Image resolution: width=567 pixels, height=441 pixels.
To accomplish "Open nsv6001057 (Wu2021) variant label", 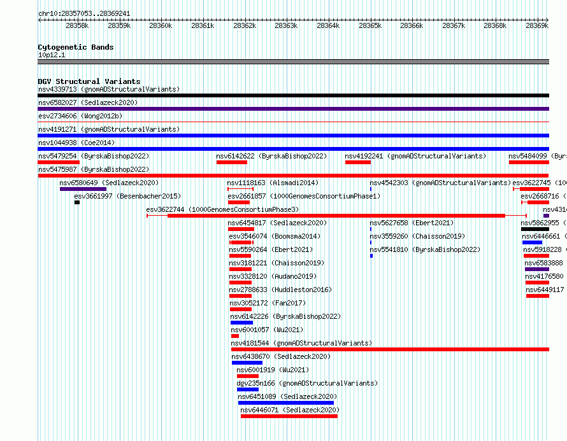I will coord(267,330).
